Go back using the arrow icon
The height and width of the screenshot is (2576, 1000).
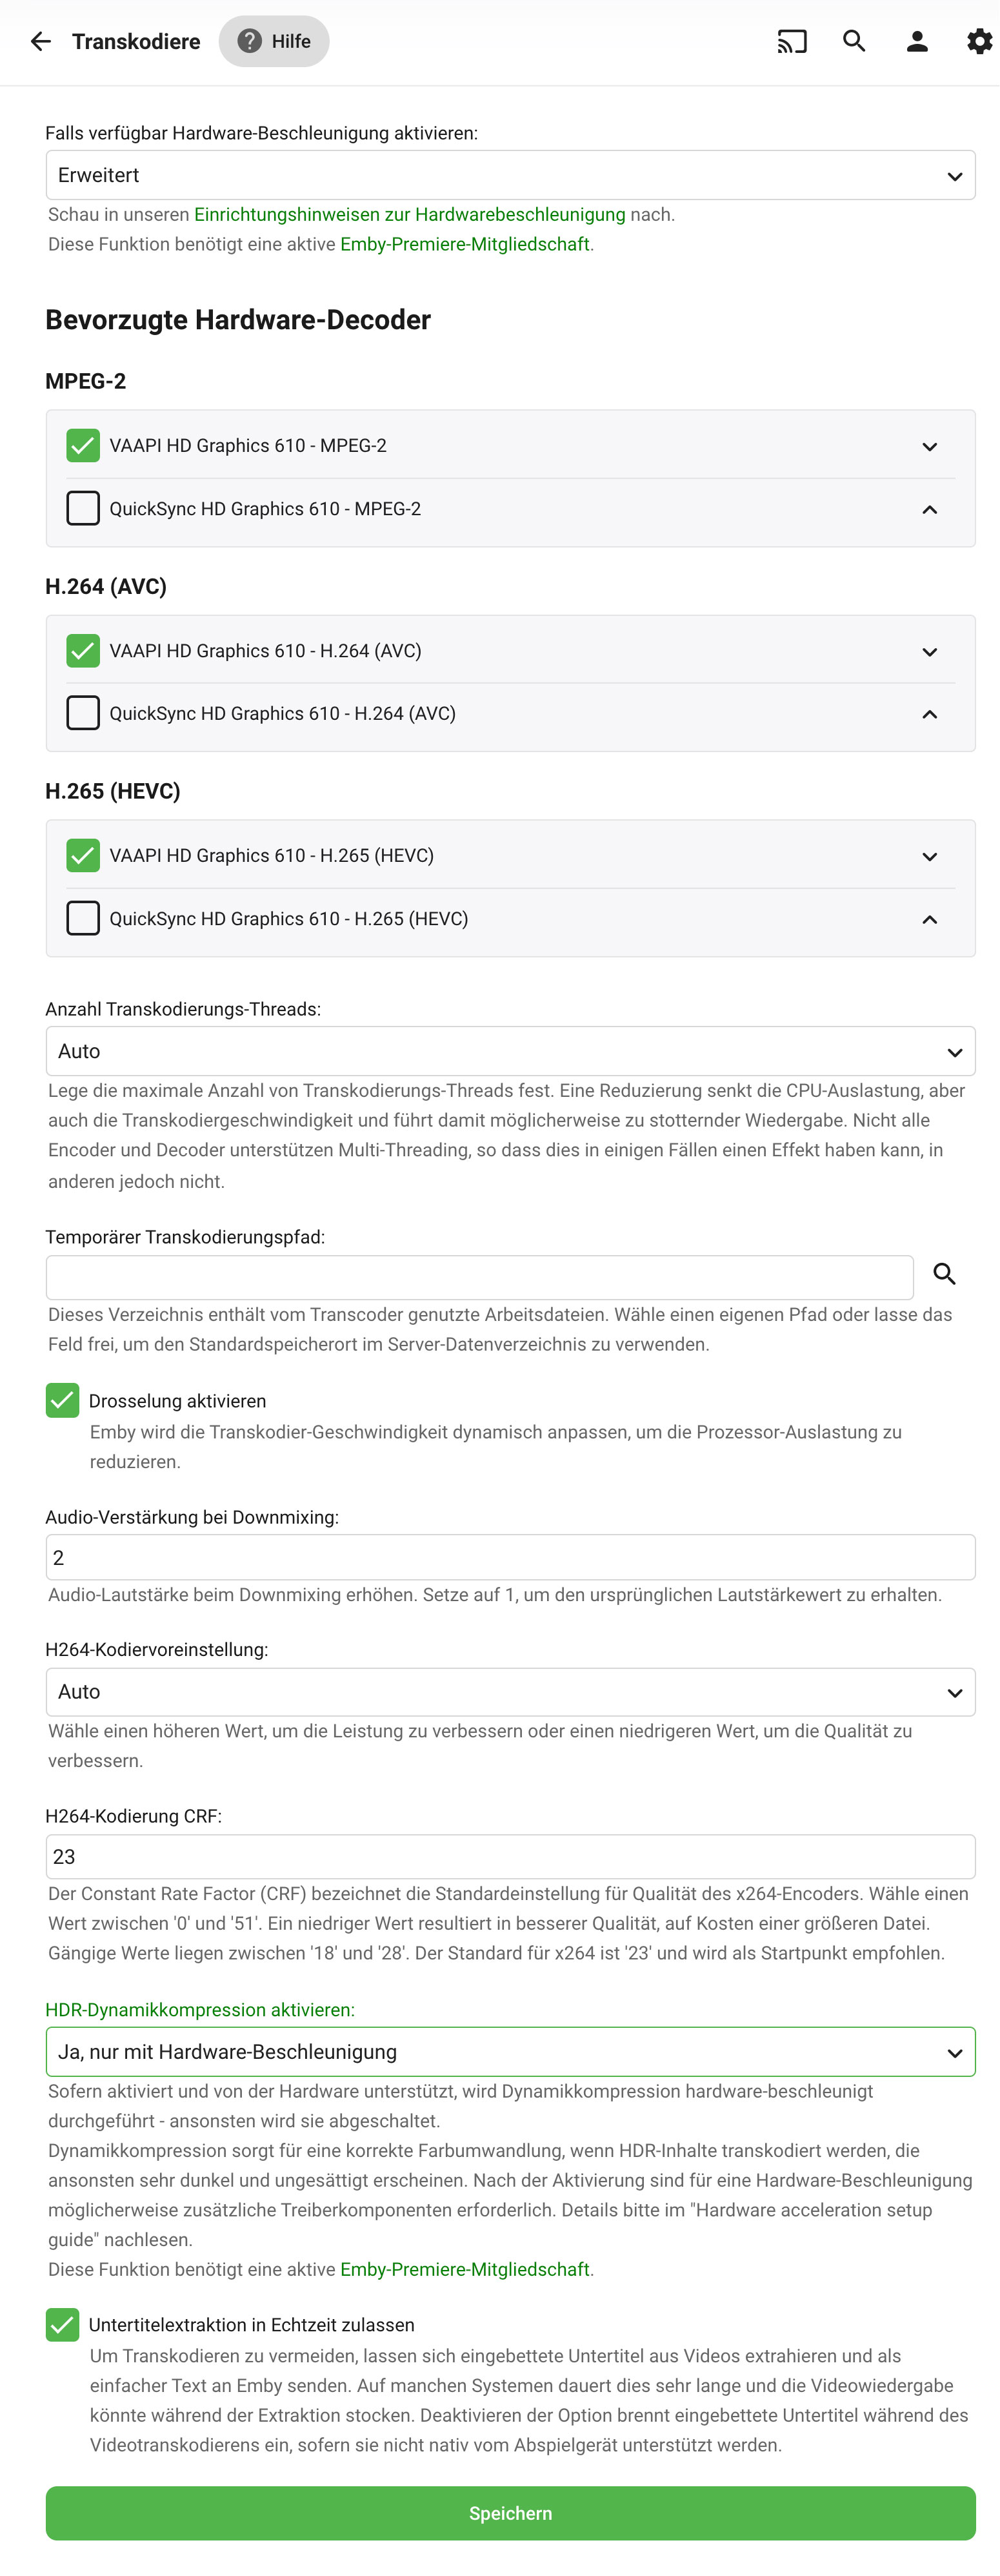point(41,41)
